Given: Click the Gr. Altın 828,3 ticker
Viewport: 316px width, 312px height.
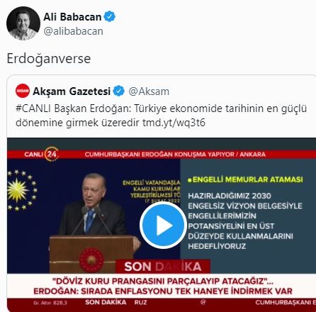Looking at the screenshot, I should tap(50, 303).
